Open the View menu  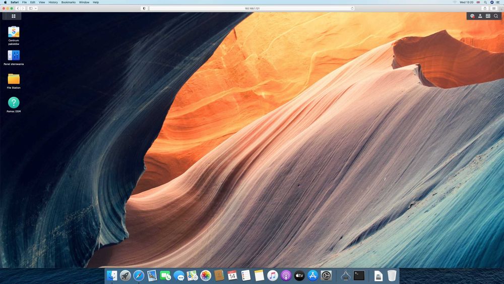(42, 2)
